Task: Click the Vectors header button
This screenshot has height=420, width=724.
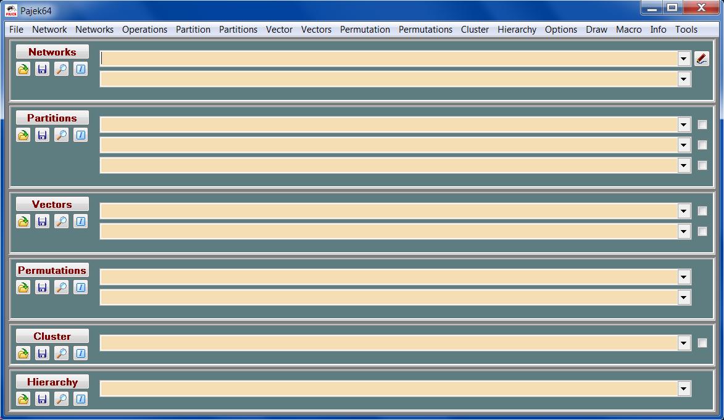Action: coord(52,204)
